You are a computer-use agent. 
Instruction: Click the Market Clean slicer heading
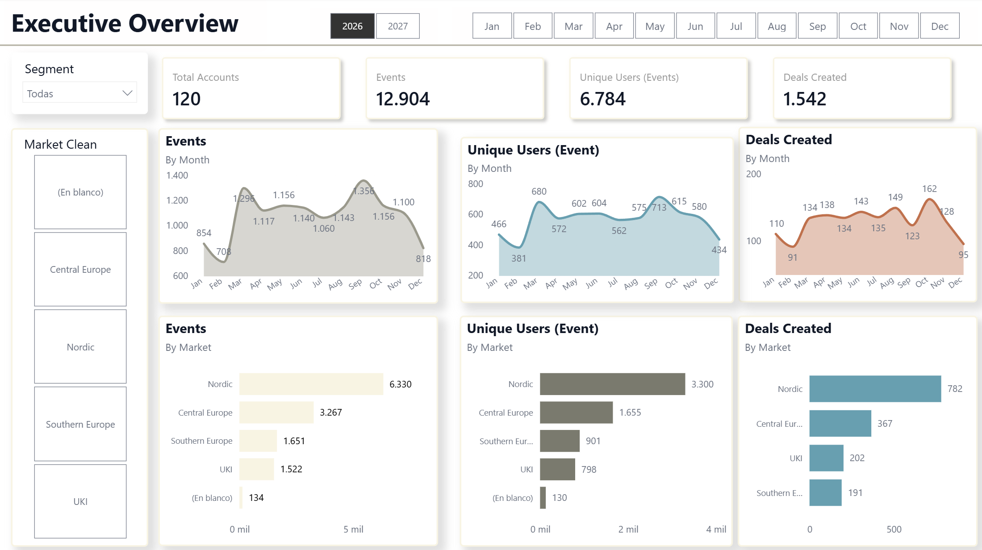[60, 144]
